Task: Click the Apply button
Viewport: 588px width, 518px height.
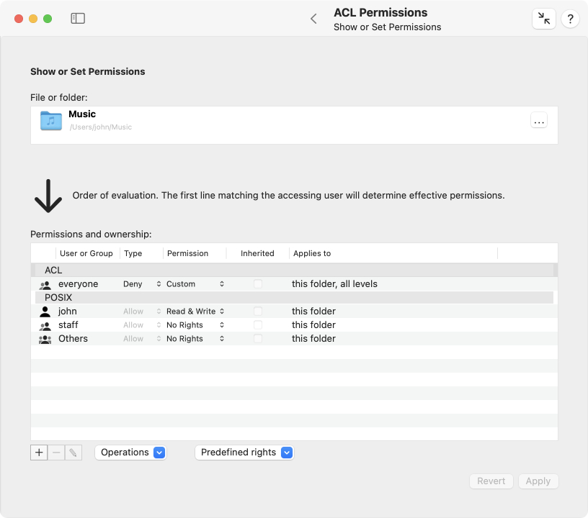Action: click(538, 481)
